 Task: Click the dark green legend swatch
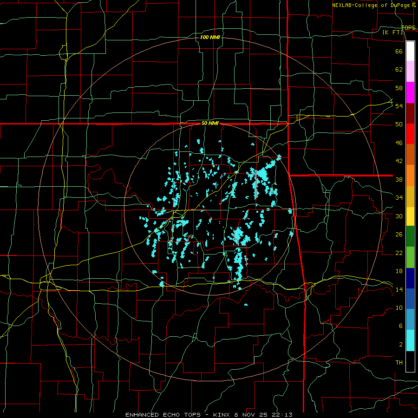point(410,236)
